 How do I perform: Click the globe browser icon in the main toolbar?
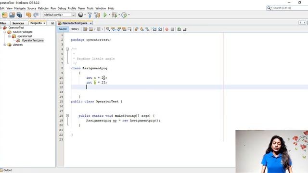80,15
